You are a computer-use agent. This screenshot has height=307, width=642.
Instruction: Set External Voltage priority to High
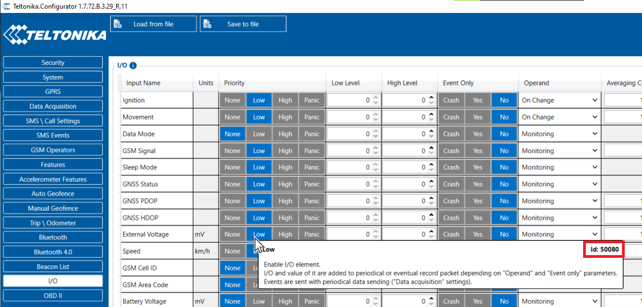[x=285, y=235]
